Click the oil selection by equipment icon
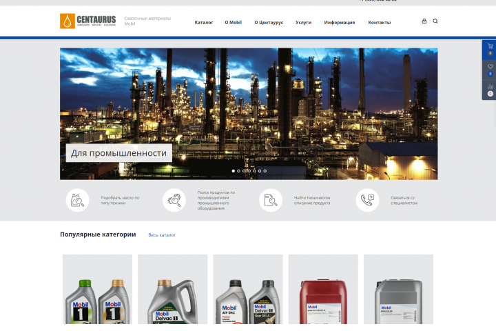This screenshot has width=496, height=331. point(77,200)
